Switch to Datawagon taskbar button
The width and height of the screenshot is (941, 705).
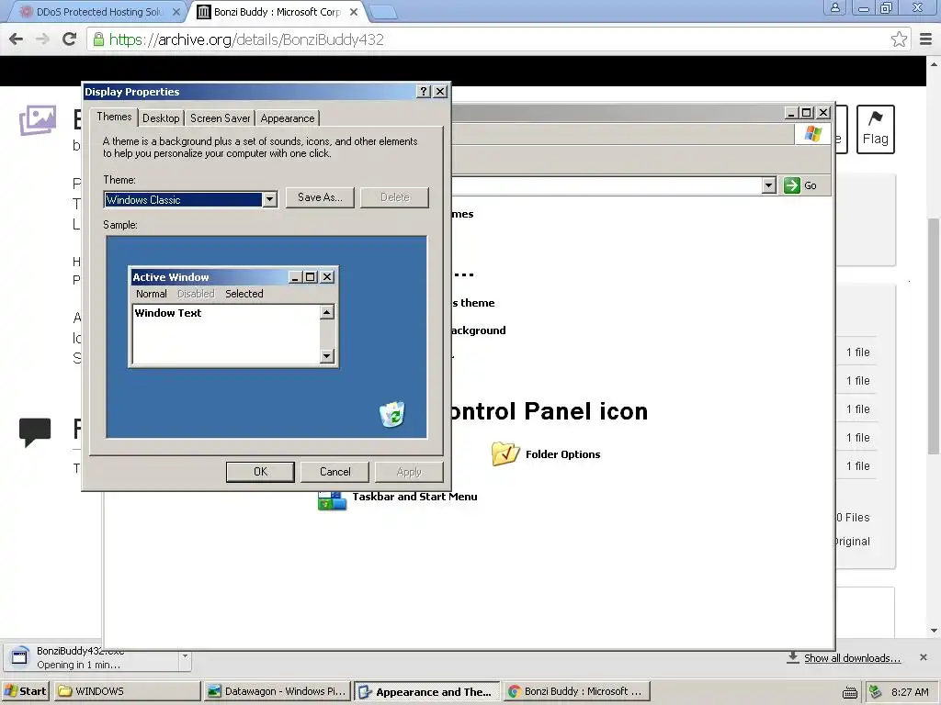pyautogui.click(x=278, y=691)
